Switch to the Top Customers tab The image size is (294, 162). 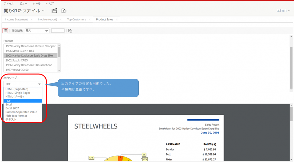[x=76, y=19]
